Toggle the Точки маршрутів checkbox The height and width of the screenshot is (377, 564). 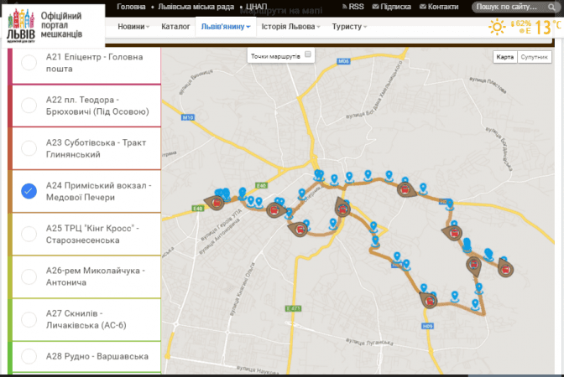(x=308, y=54)
